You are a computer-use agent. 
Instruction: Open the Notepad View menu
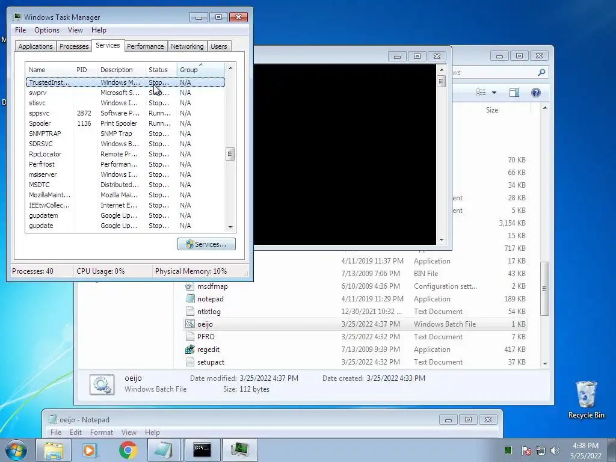tap(129, 432)
